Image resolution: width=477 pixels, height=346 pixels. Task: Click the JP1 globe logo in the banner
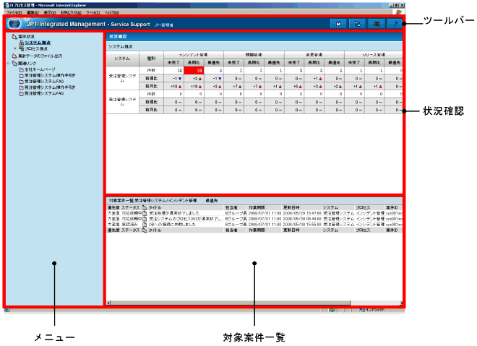coord(14,23)
